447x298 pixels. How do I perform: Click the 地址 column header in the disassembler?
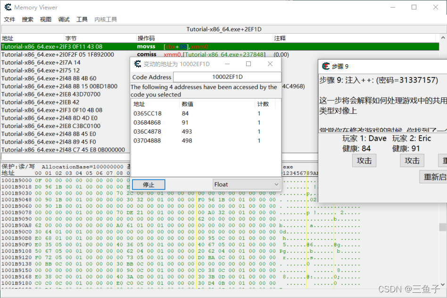pyautogui.click(x=32, y=38)
